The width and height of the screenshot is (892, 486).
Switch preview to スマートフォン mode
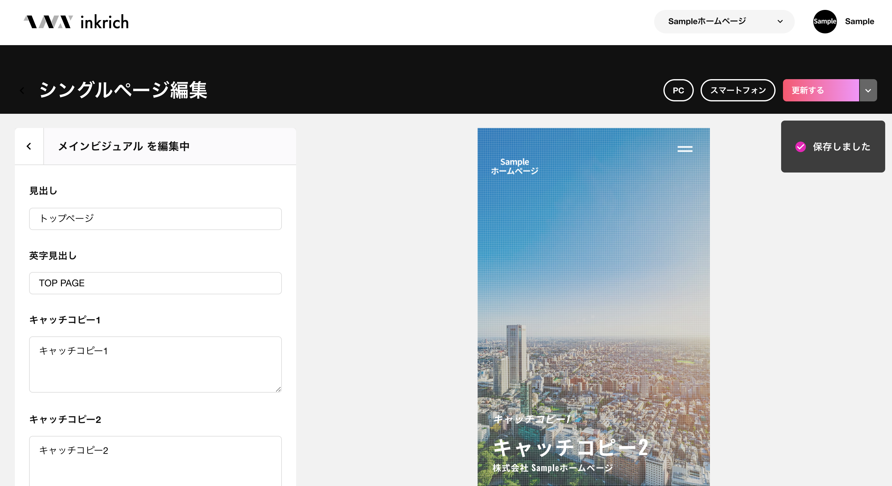pyautogui.click(x=738, y=90)
